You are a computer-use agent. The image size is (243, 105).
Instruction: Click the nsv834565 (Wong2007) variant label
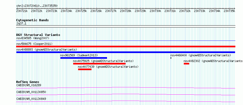click(33, 38)
